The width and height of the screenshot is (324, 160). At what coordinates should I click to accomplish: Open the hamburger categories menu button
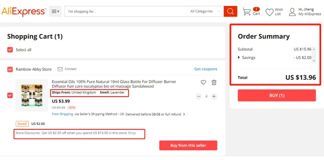[x=55, y=11]
